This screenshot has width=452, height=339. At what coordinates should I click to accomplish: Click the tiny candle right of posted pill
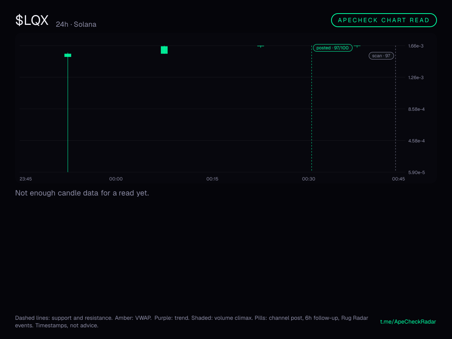pyautogui.click(x=357, y=46)
